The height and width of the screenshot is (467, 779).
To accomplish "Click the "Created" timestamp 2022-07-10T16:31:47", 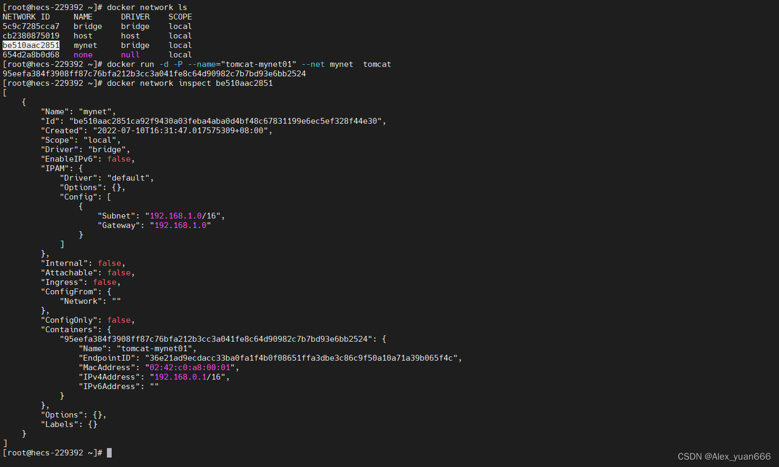I will [181, 131].
